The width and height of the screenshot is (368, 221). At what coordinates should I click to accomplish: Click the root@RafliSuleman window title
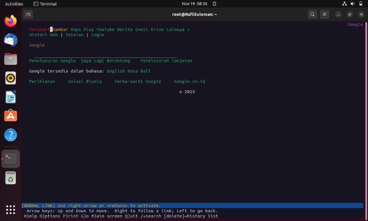click(195, 14)
